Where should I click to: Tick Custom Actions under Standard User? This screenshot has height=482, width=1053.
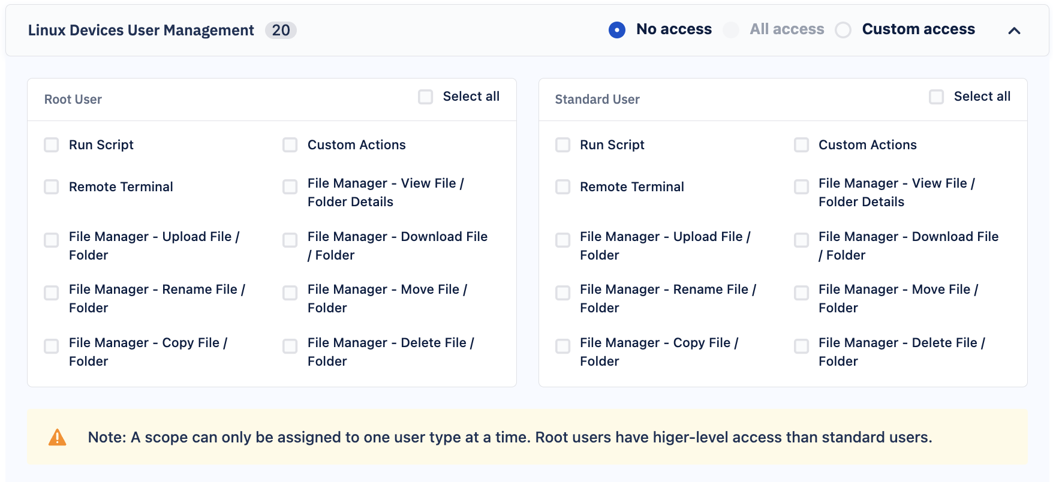click(801, 145)
